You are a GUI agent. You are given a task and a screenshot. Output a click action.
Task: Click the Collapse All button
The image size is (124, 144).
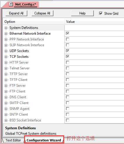pos(42,13)
